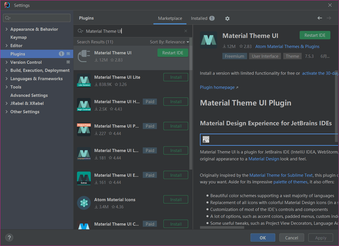Click the description horizontal scrollbar
This screenshot has height=246, width=339.
pos(222,227)
